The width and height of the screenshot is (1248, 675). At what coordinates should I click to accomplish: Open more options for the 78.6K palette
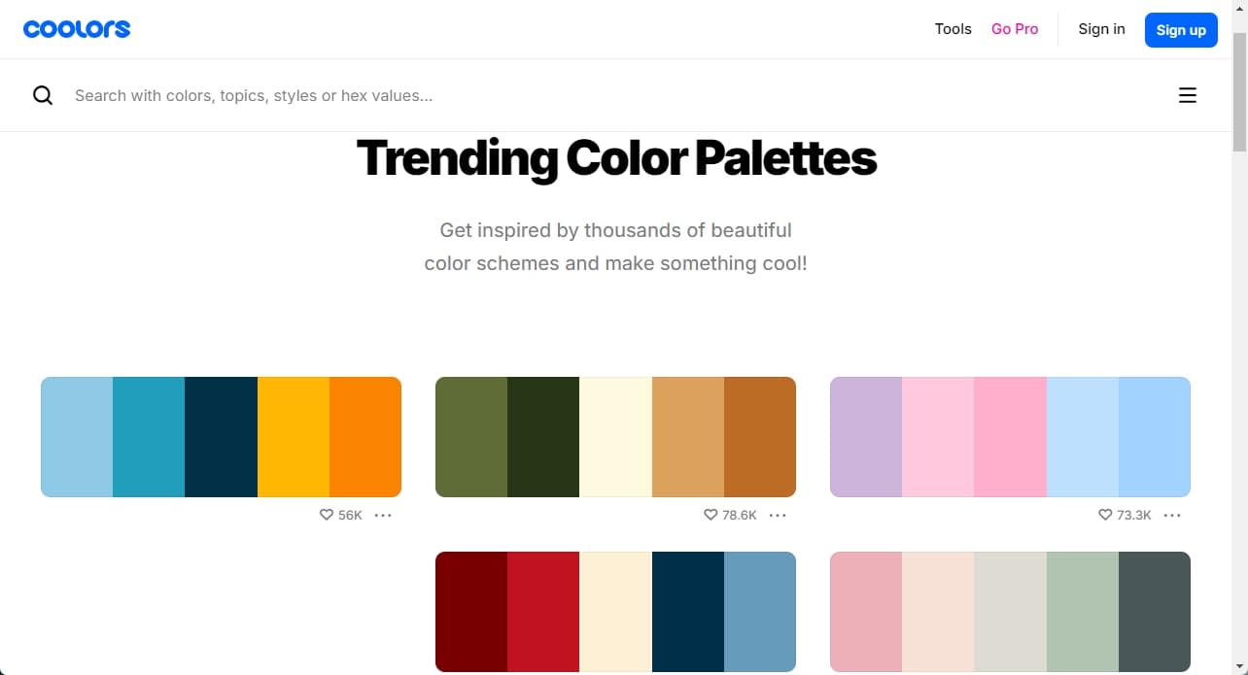point(778,515)
